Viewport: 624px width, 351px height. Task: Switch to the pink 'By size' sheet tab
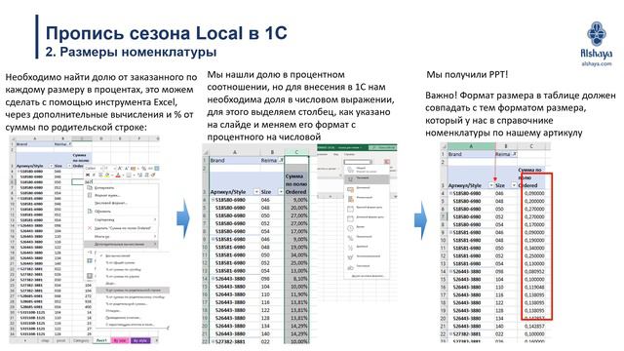click(x=120, y=340)
